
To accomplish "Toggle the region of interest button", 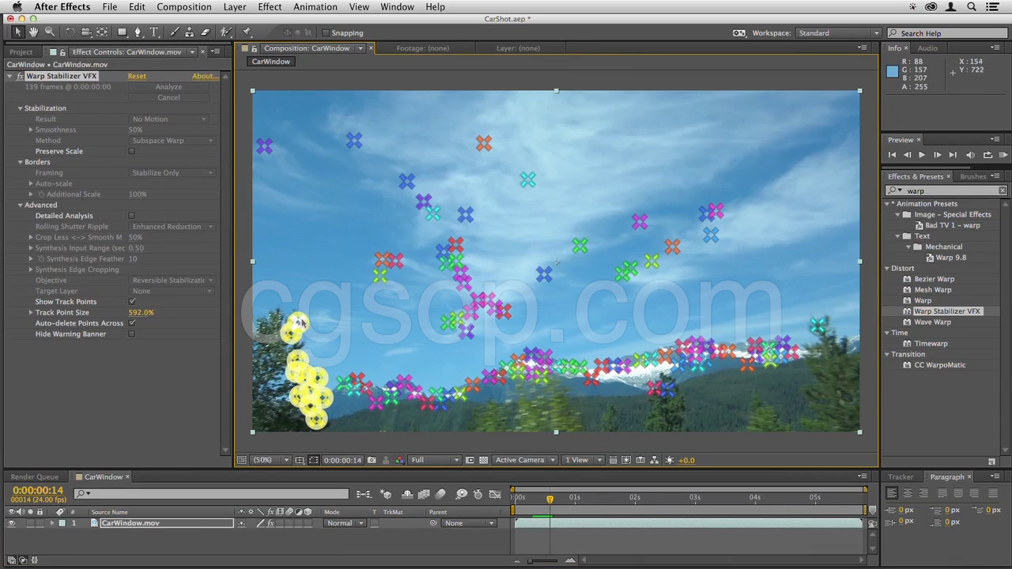I will coord(470,460).
